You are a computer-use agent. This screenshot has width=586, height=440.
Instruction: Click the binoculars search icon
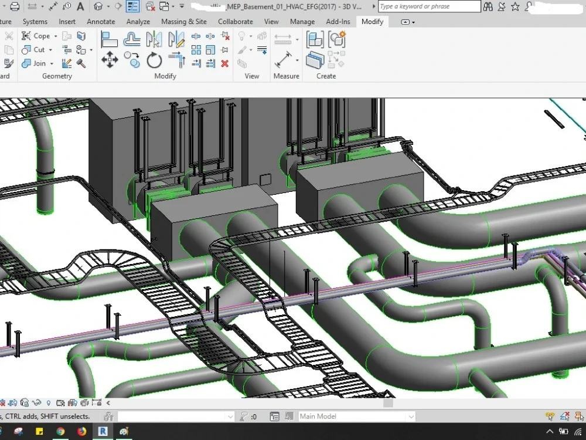[488, 6]
